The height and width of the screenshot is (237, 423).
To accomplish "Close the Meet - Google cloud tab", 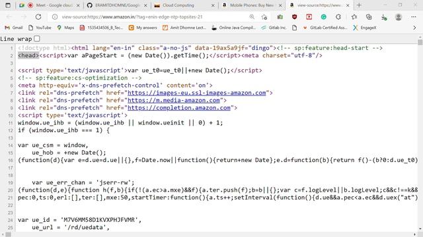I will tap(78, 5).
